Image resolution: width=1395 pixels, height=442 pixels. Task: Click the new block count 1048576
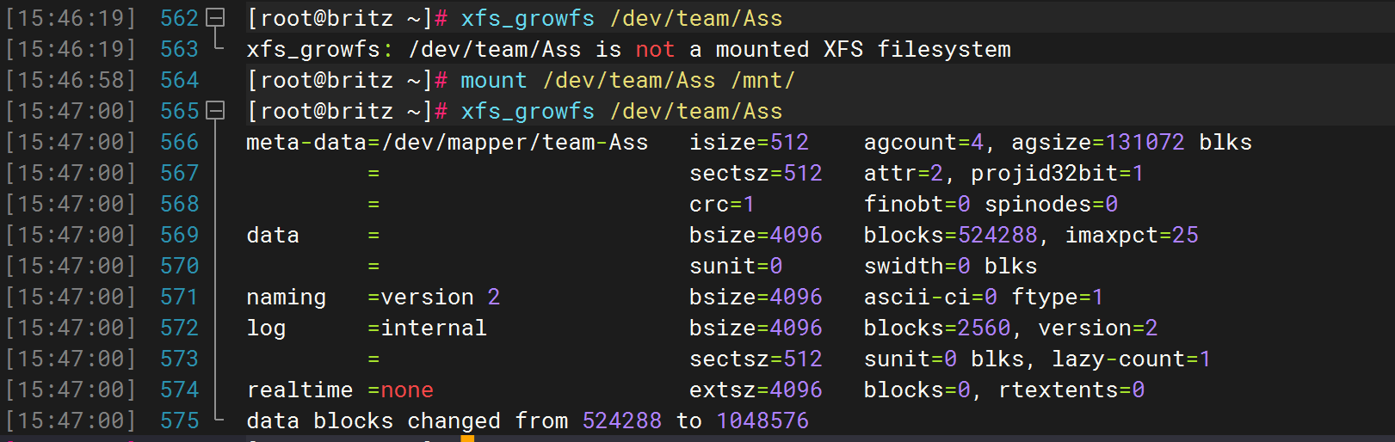coord(762,421)
